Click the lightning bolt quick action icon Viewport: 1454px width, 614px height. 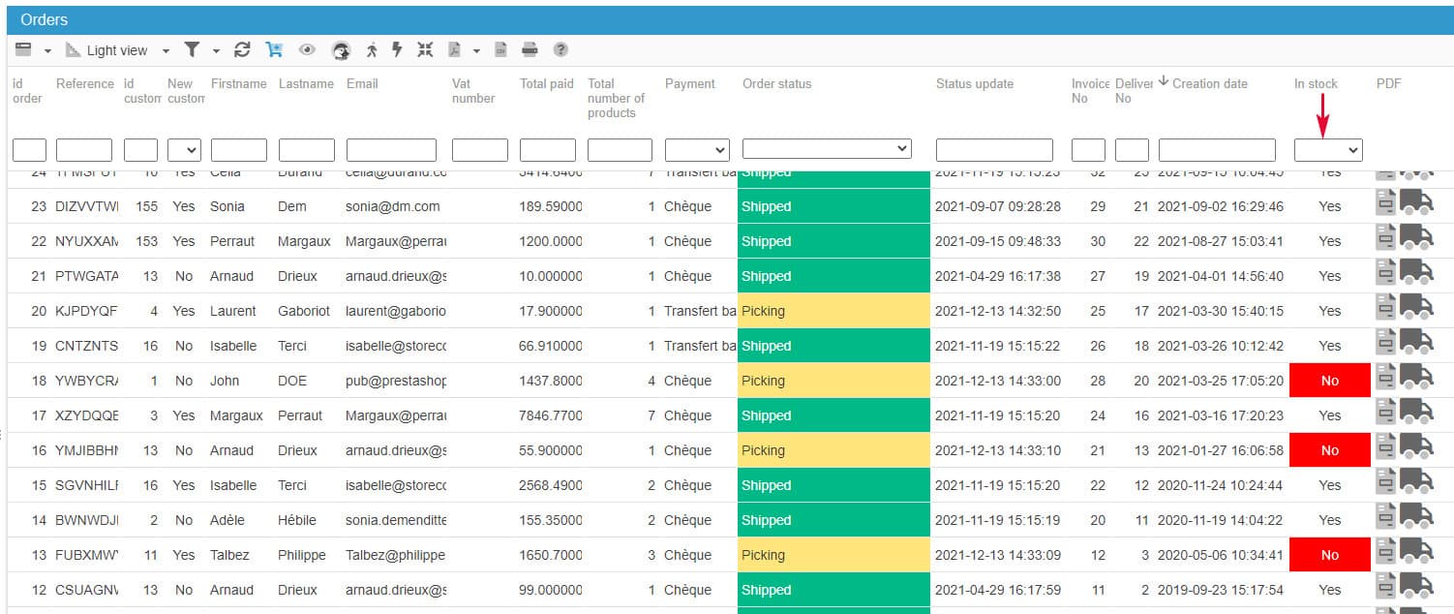(397, 50)
